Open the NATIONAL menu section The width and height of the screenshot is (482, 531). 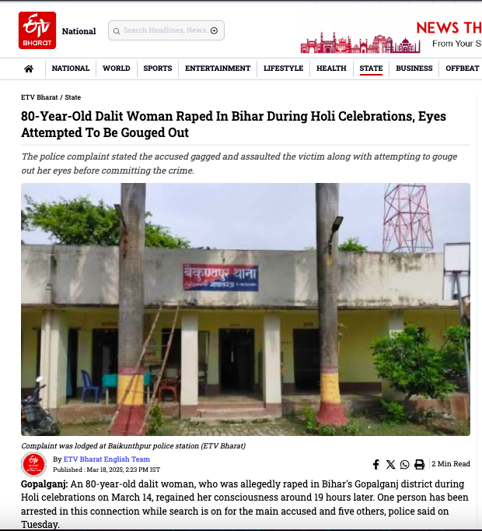[x=71, y=69]
